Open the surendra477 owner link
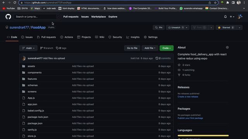 [x=19, y=27]
